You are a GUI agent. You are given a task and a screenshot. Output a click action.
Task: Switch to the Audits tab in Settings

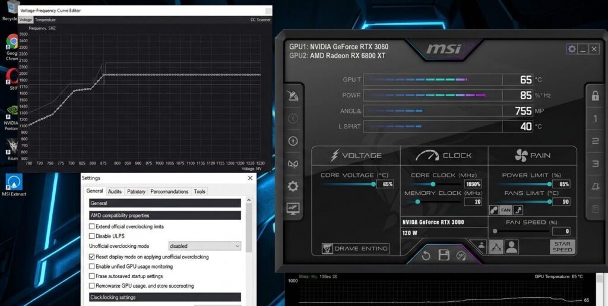[115, 191]
